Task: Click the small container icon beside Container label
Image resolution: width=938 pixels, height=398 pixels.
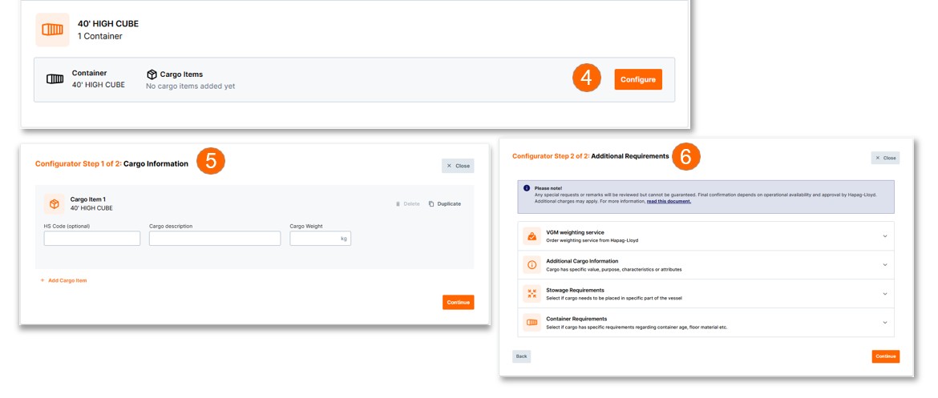Action: coord(55,79)
